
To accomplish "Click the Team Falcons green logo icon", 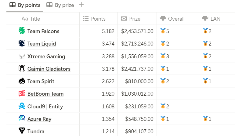I will pos(22,31).
